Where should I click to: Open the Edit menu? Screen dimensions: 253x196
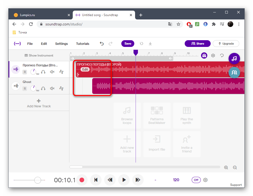[44, 44]
